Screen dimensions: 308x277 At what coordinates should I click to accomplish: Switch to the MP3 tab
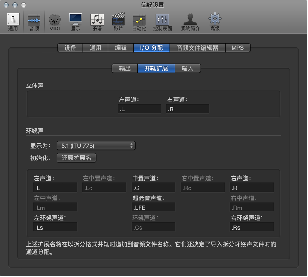click(x=238, y=48)
